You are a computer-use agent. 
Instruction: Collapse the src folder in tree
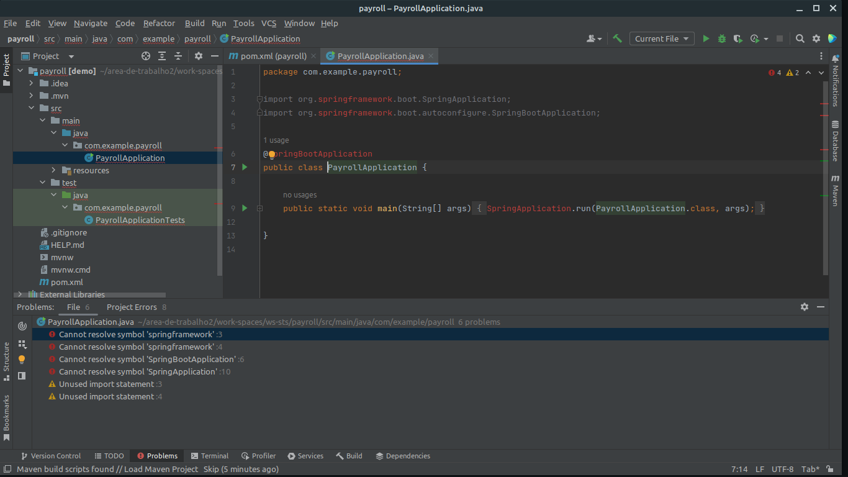(x=32, y=108)
